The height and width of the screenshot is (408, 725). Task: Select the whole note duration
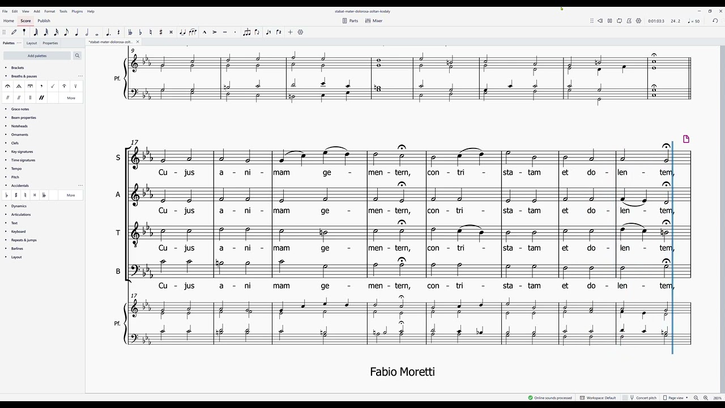pyautogui.click(x=97, y=33)
